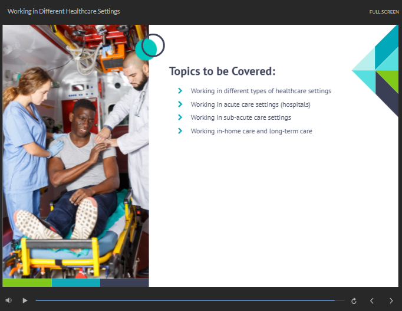Go to the previous slide
The height and width of the screenshot is (311, 402).
(372, 300)
